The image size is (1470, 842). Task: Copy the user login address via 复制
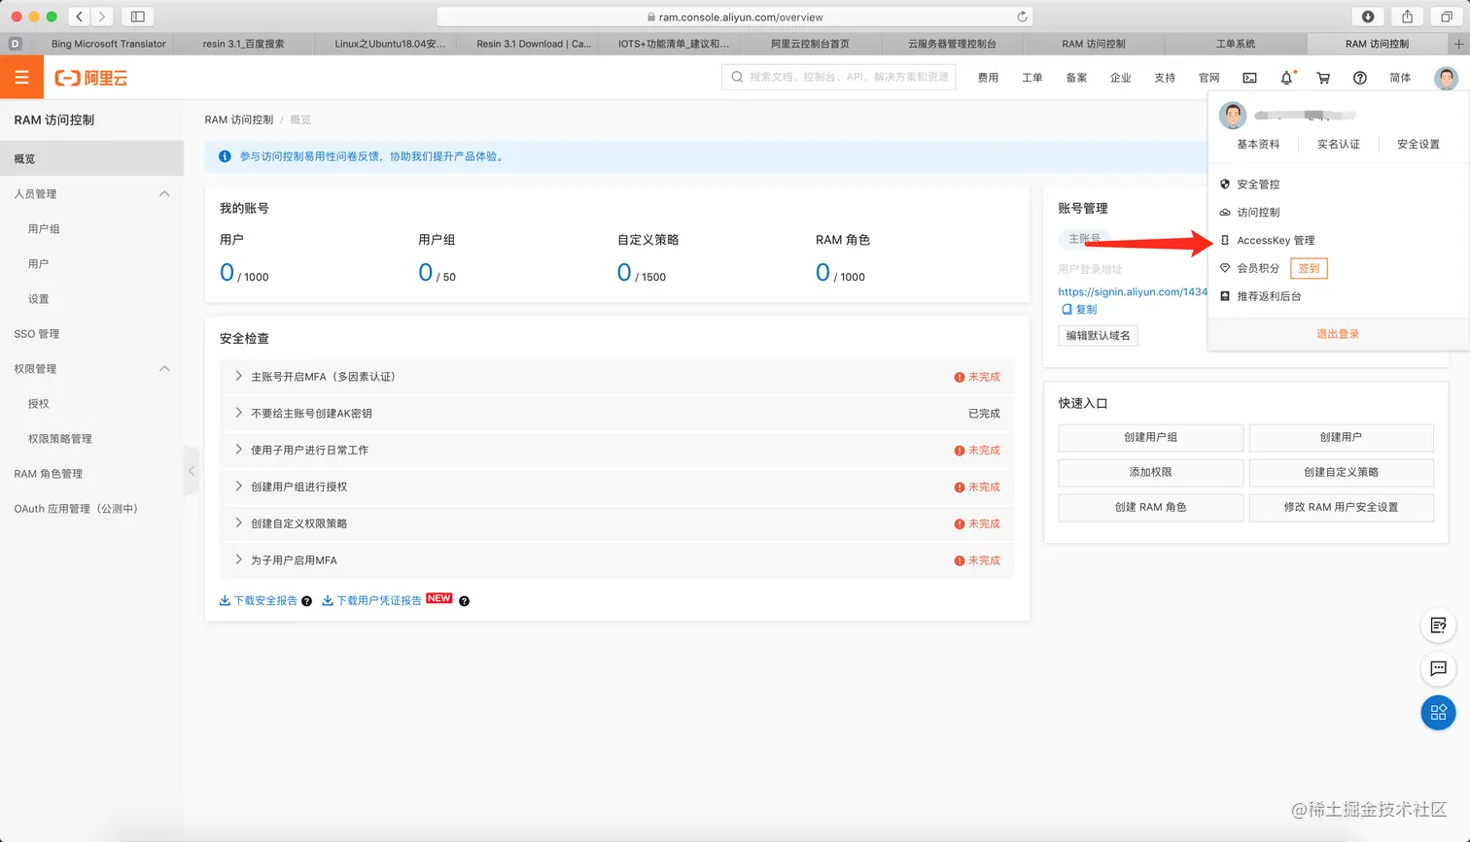coord(1079,310)
